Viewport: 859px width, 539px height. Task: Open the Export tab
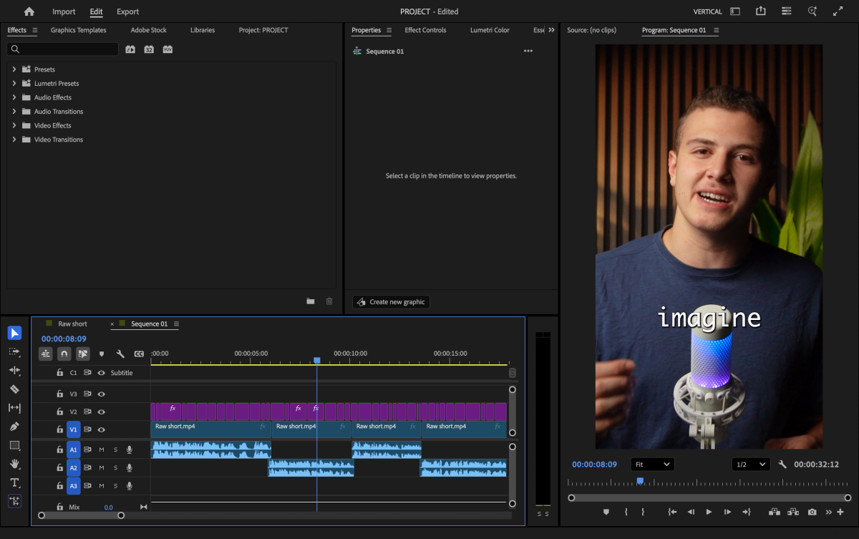pyautogui.click(x=127, y=11)
